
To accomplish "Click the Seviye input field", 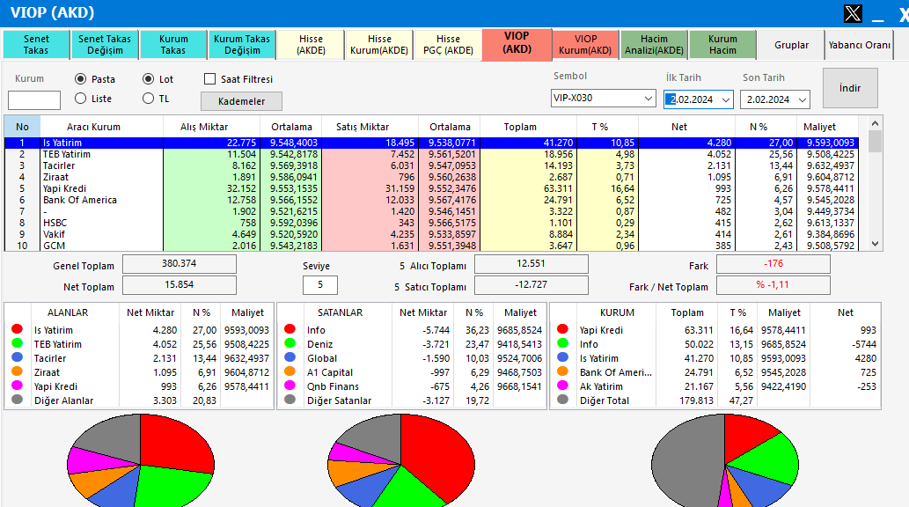I will [320, 285].
